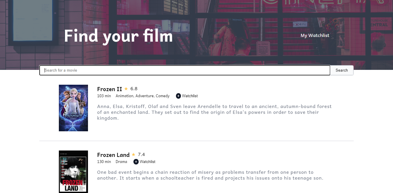Click Frozen II genres Animation, Adventure, Comedy

143,96
